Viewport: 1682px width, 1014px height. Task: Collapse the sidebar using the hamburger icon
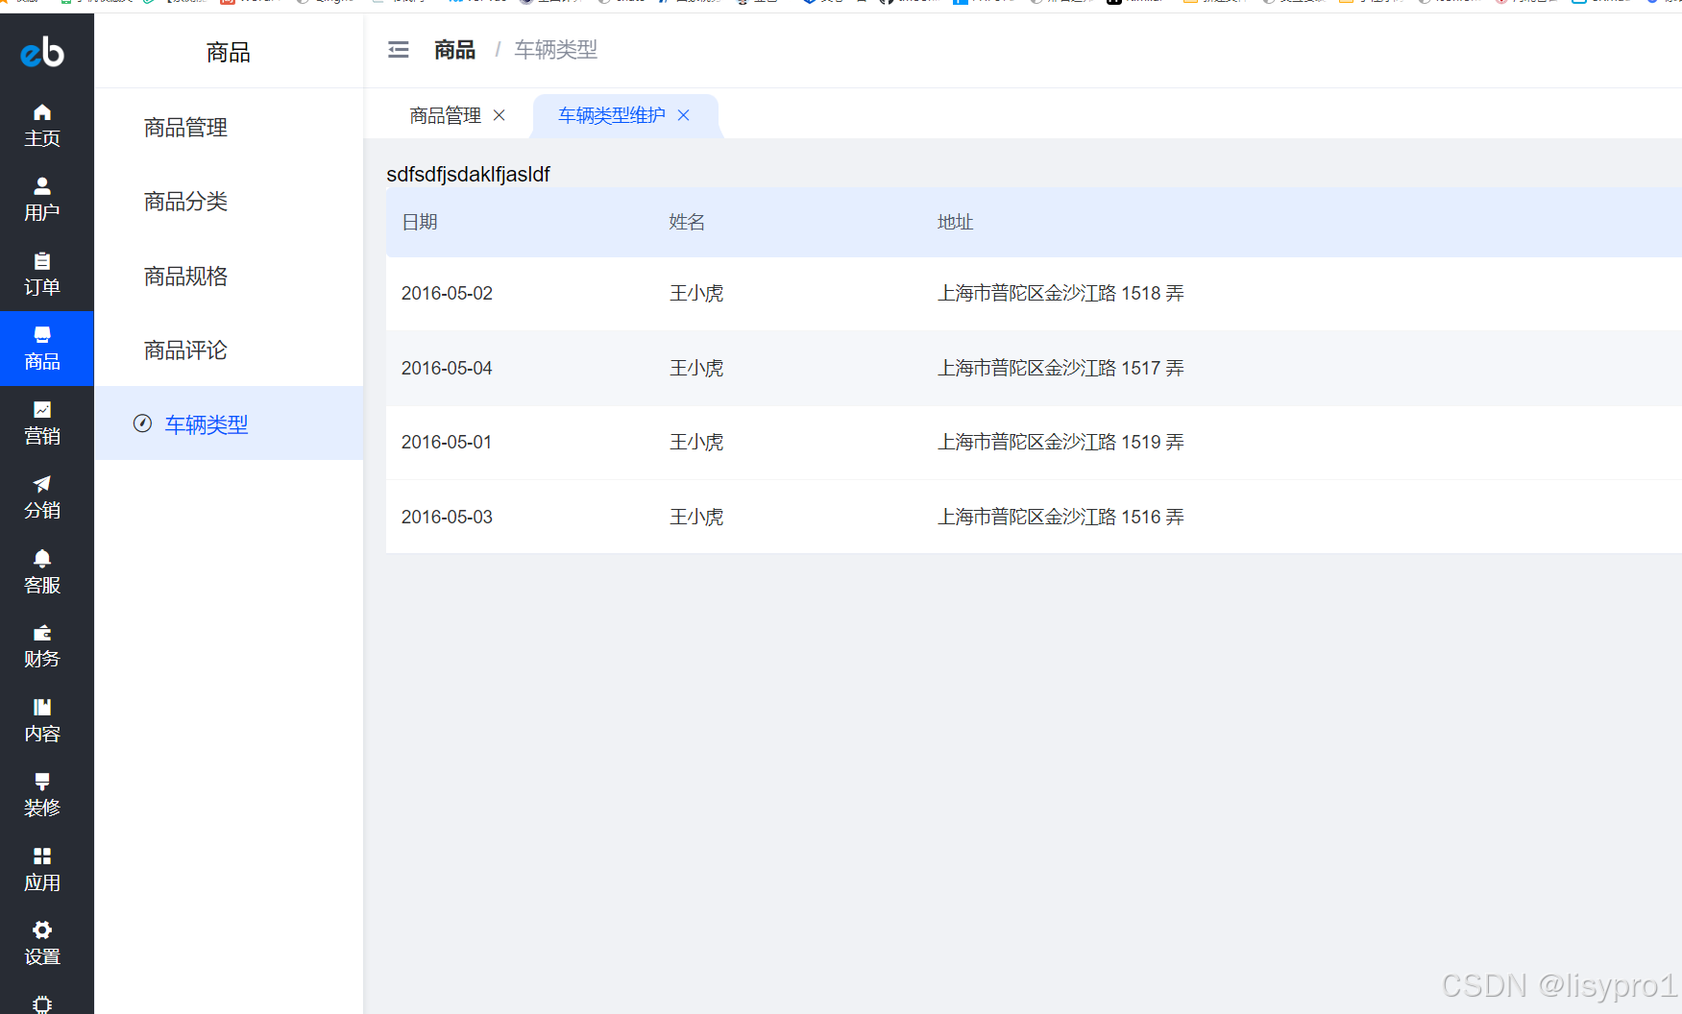(398, 49)
